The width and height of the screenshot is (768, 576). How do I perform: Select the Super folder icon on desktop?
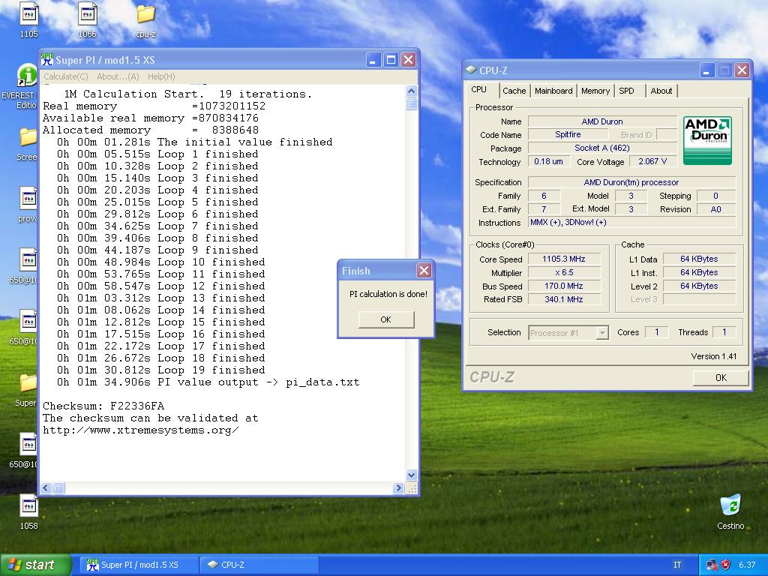(26, 389)
